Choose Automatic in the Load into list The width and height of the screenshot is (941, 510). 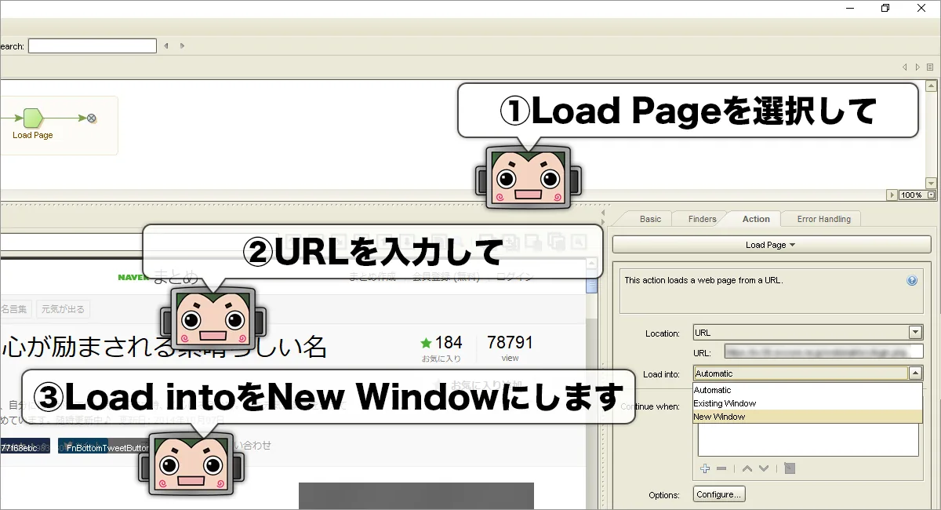808,390
